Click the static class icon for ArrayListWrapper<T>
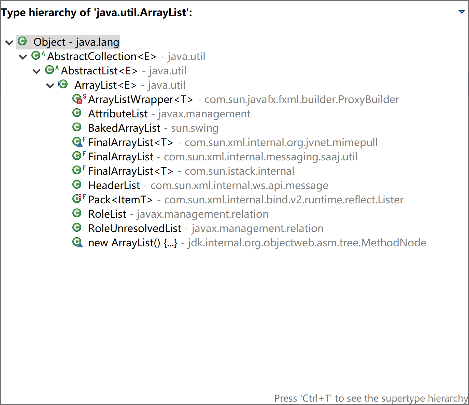 pos(77,99)
